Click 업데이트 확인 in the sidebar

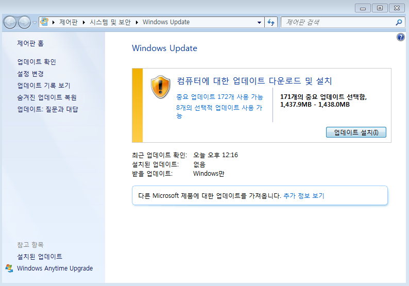[37, 62]
